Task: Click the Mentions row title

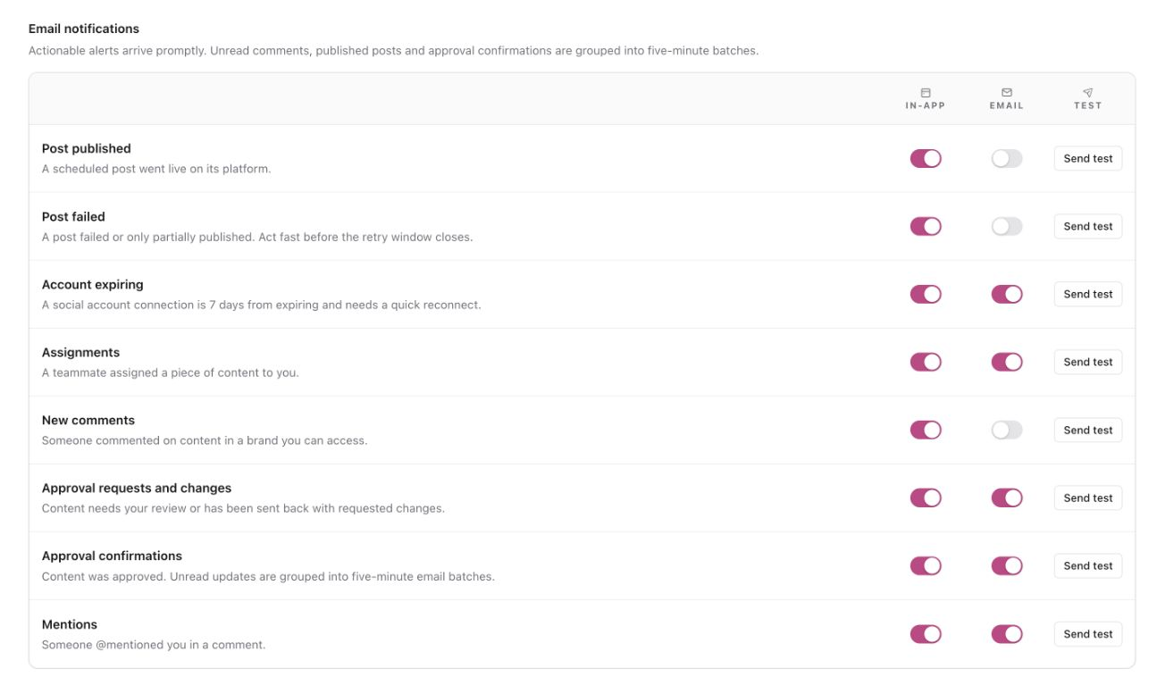Action: [x=70, y=624]
